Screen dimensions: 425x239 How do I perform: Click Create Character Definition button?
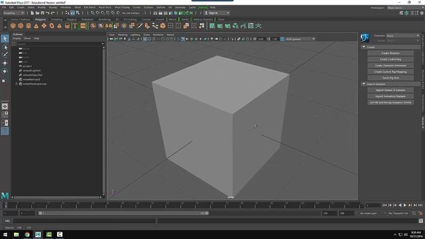click(x=390, y=66)
